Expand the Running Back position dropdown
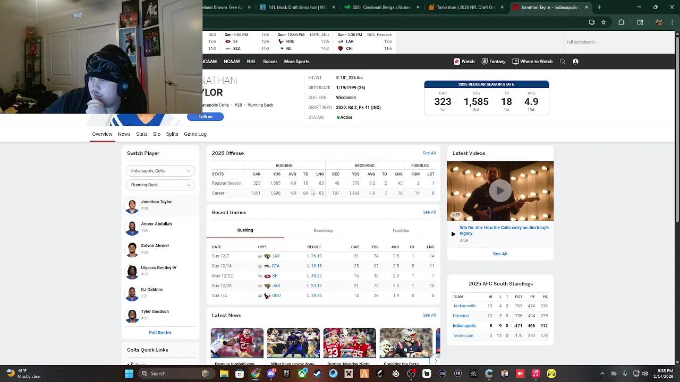 (160, 185)
